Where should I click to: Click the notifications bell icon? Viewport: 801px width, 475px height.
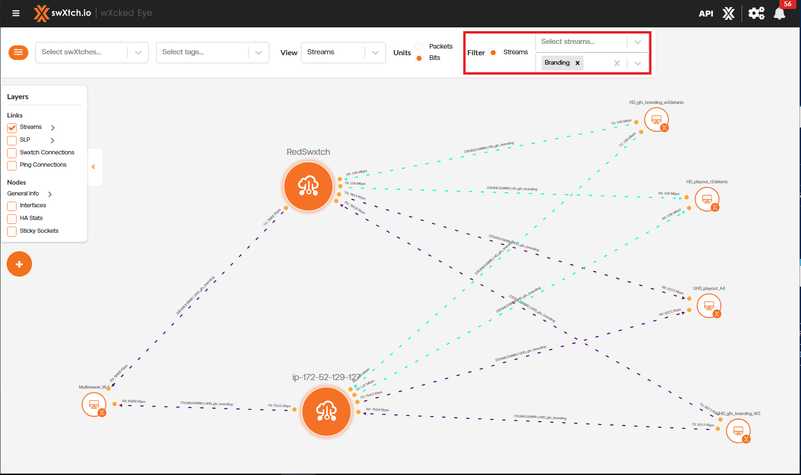point(779,14)
